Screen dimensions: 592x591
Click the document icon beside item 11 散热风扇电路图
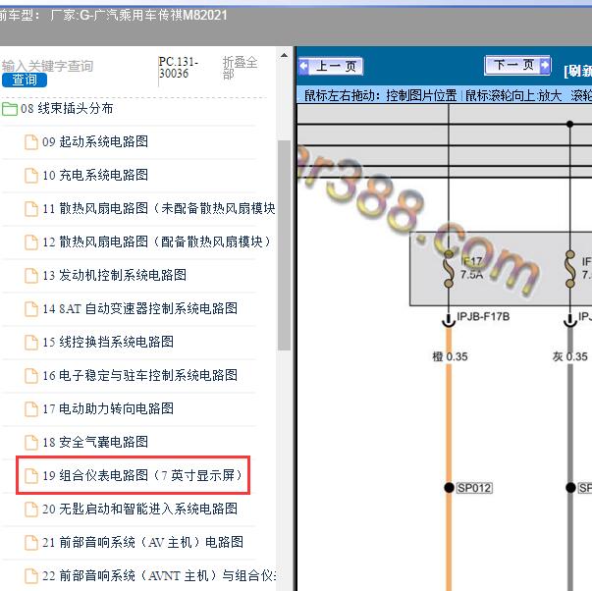(x=31, y=209)
